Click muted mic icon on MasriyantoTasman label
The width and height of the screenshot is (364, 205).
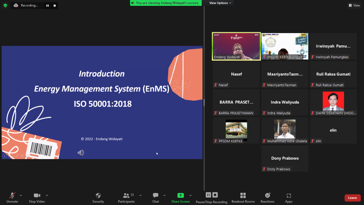click(x=264, y=85)
